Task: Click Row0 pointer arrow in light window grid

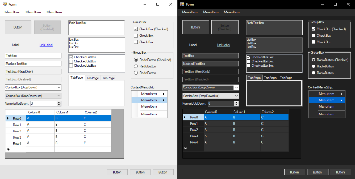Action: pyautogui.click(x=8, y=118)
